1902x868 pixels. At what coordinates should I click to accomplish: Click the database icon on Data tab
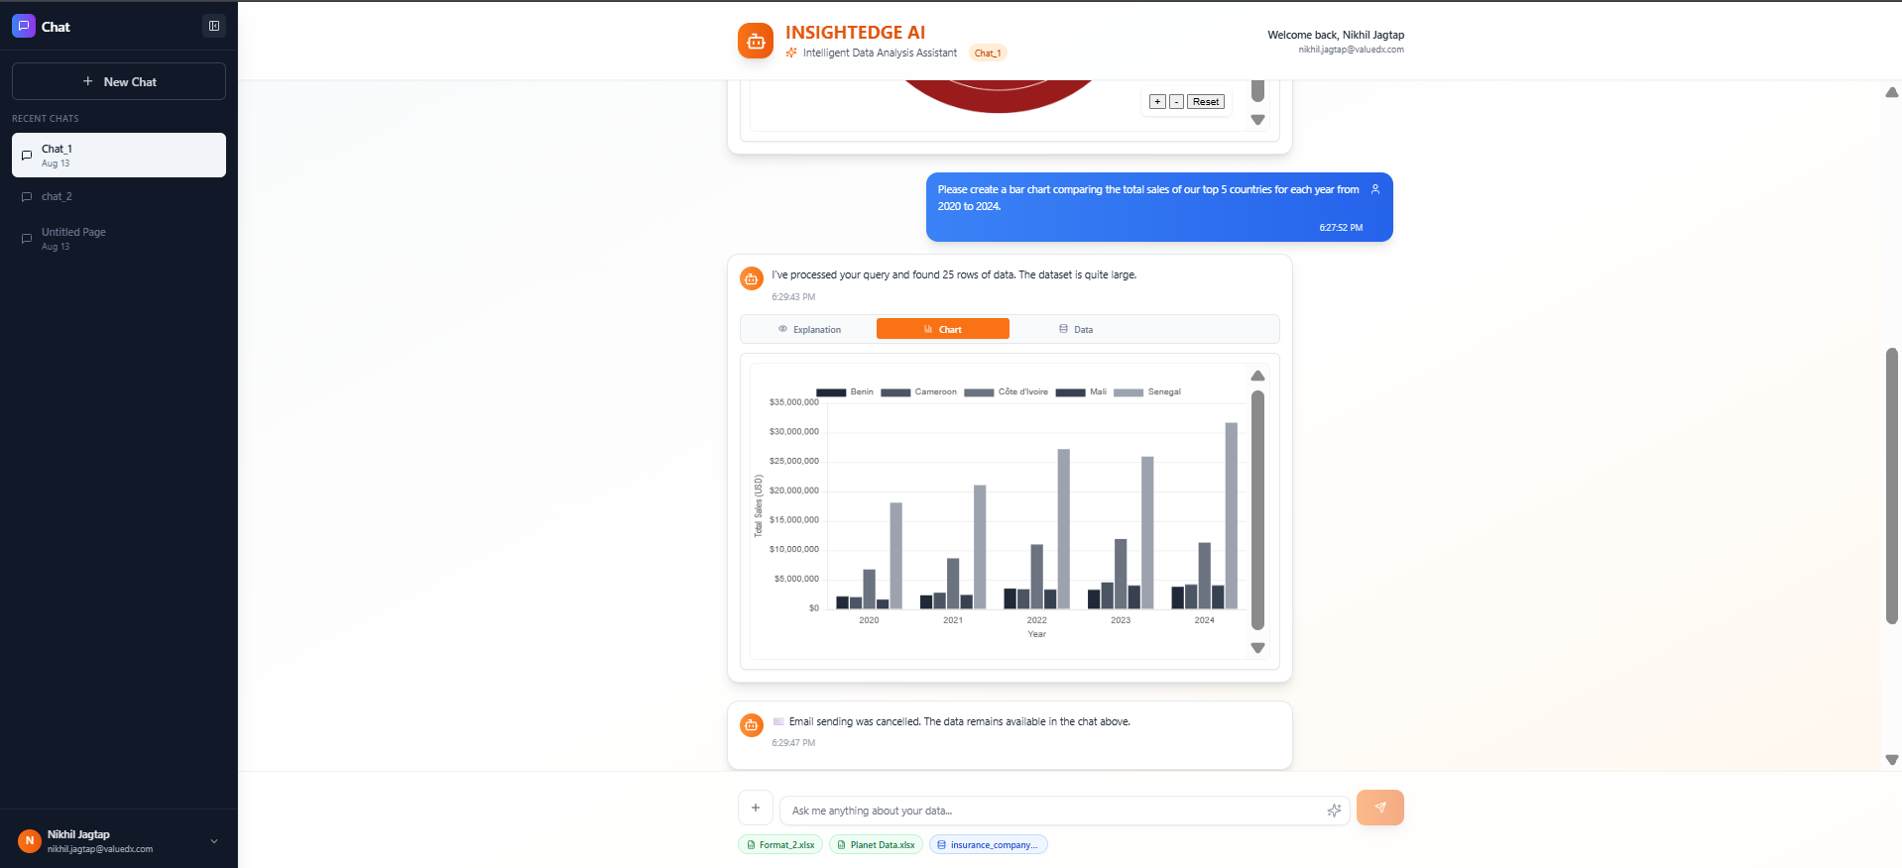[1063, 329]
